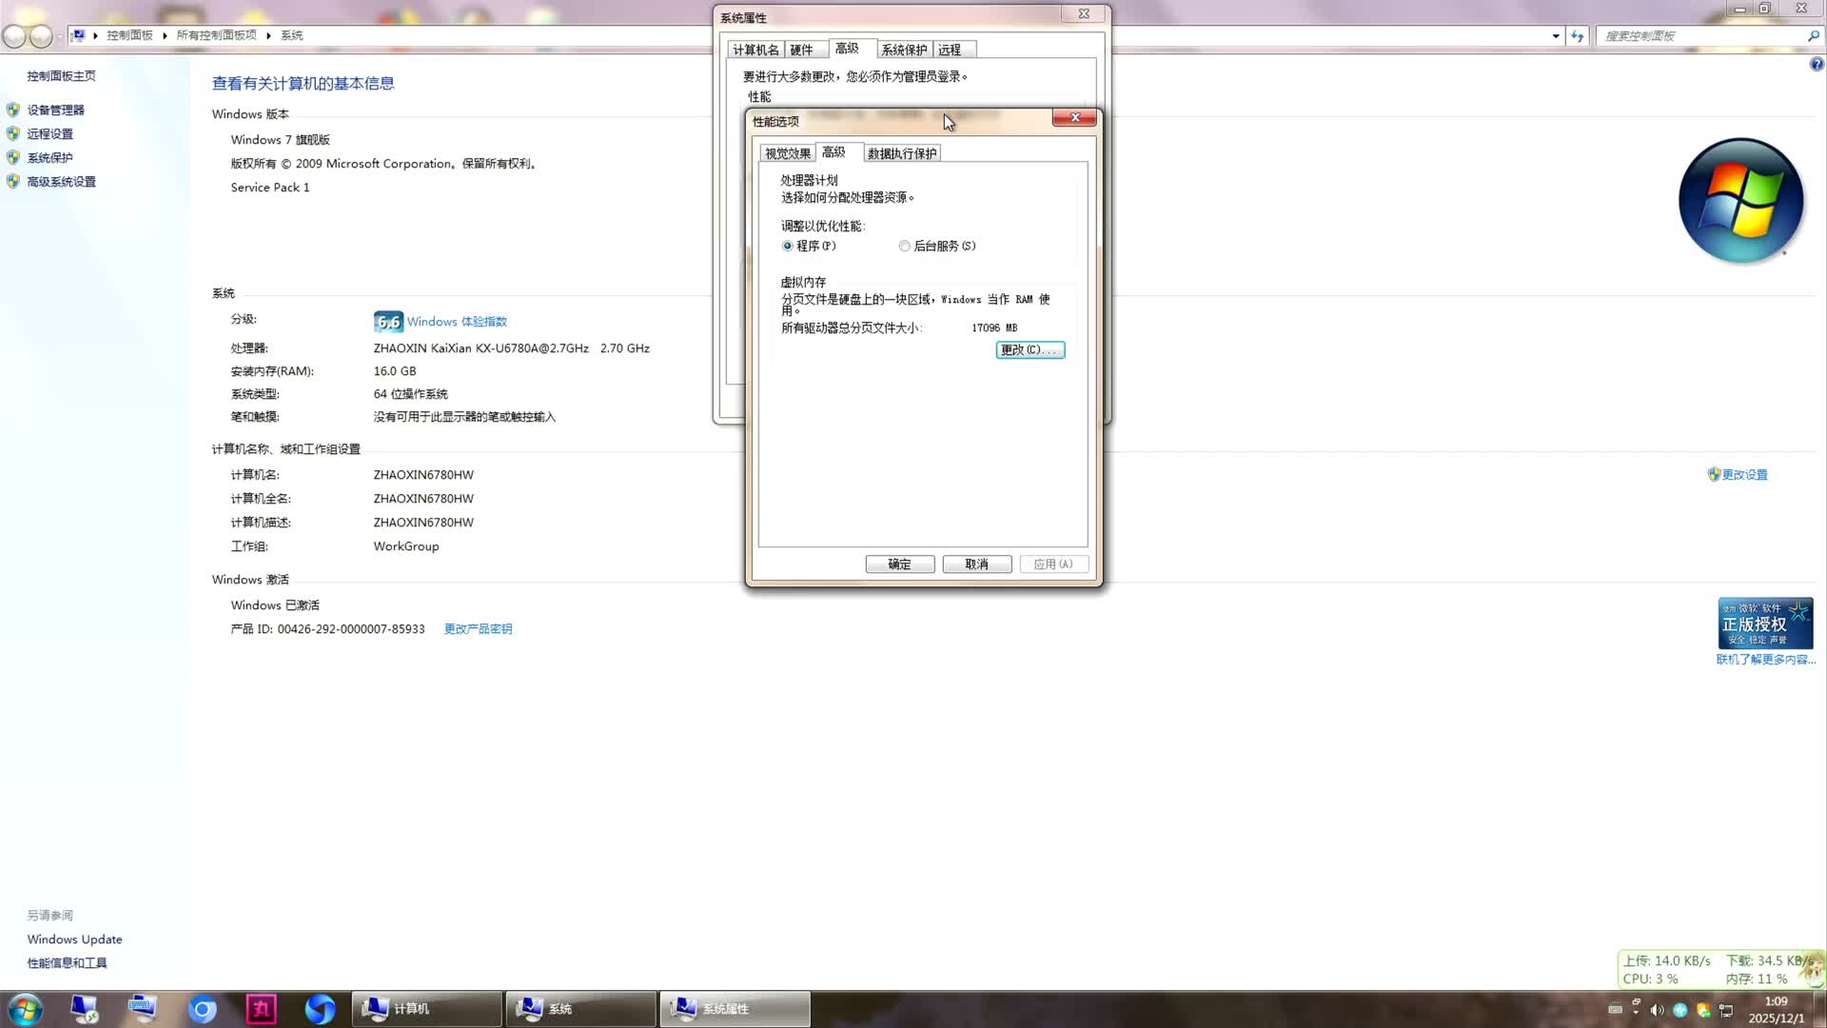Click the volume speaker icon in the tray
1827x1028 pixels.
(1657, 1011)
